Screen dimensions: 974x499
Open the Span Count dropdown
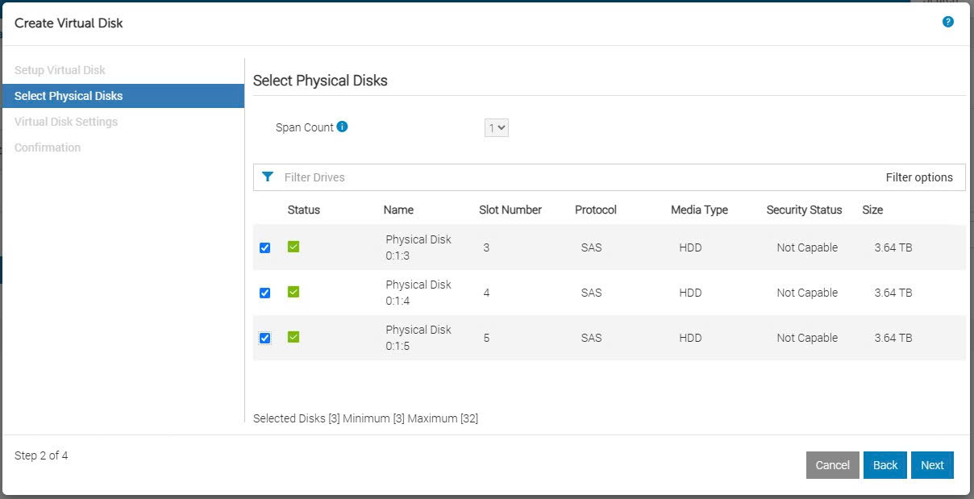tap(496, 127)
